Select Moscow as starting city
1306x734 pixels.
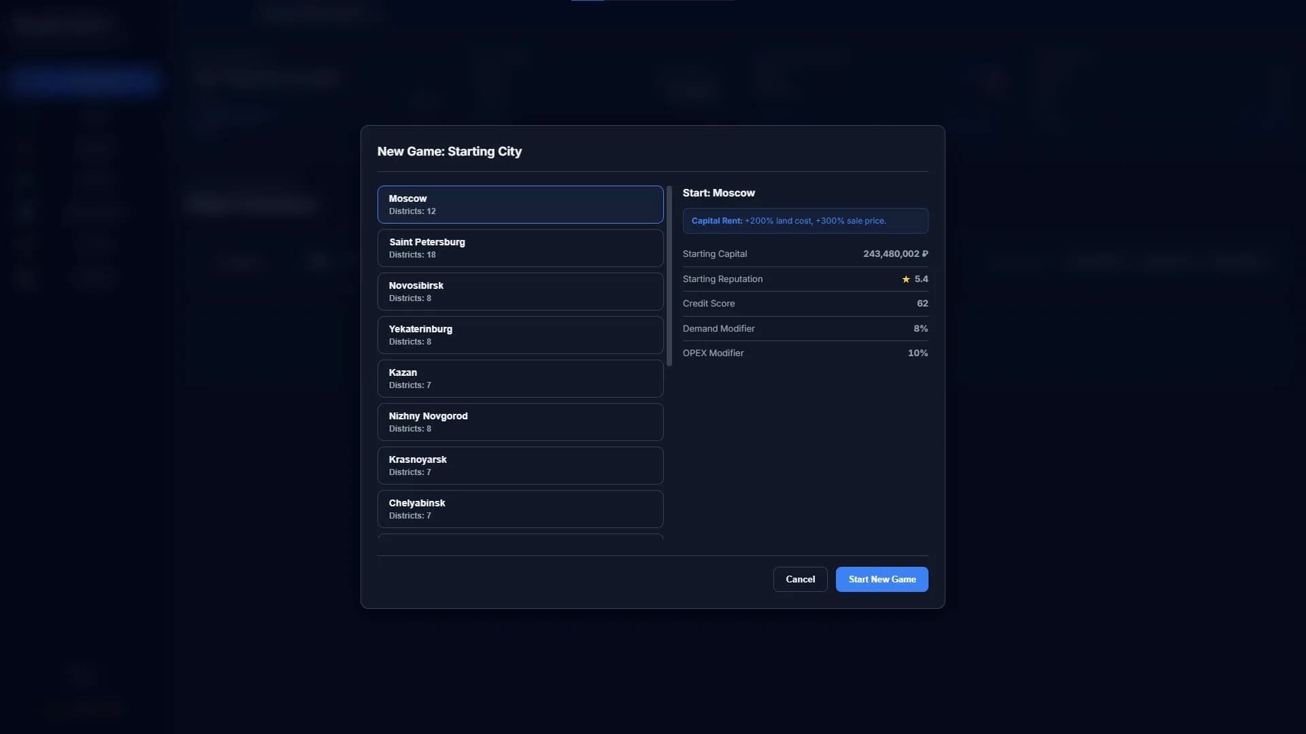coord(520,205)
